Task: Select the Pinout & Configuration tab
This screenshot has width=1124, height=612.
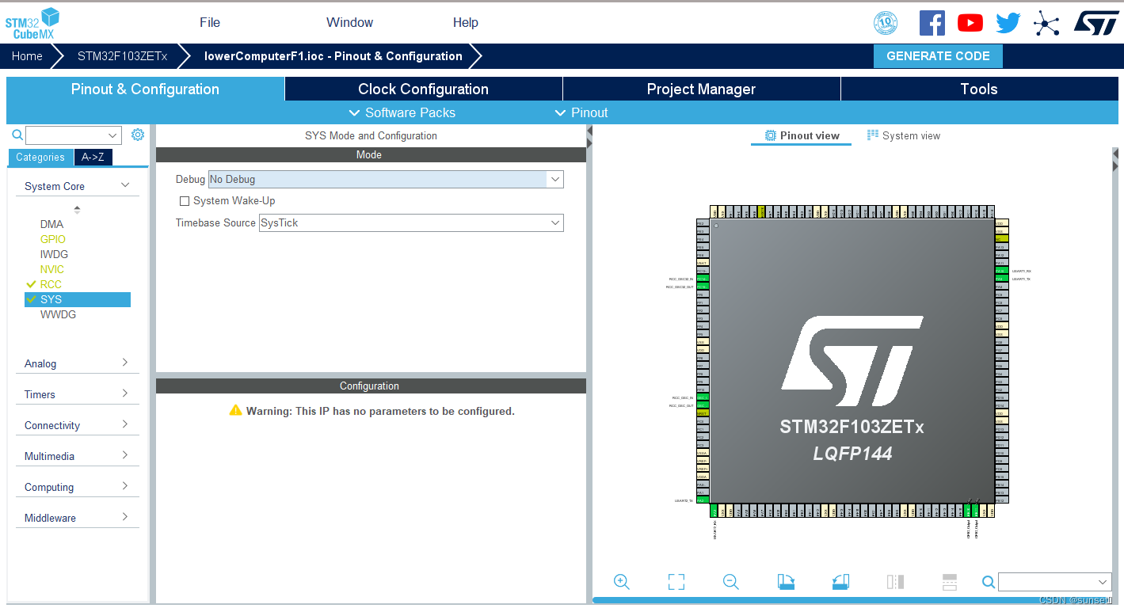Action: (x=145, y=89)
